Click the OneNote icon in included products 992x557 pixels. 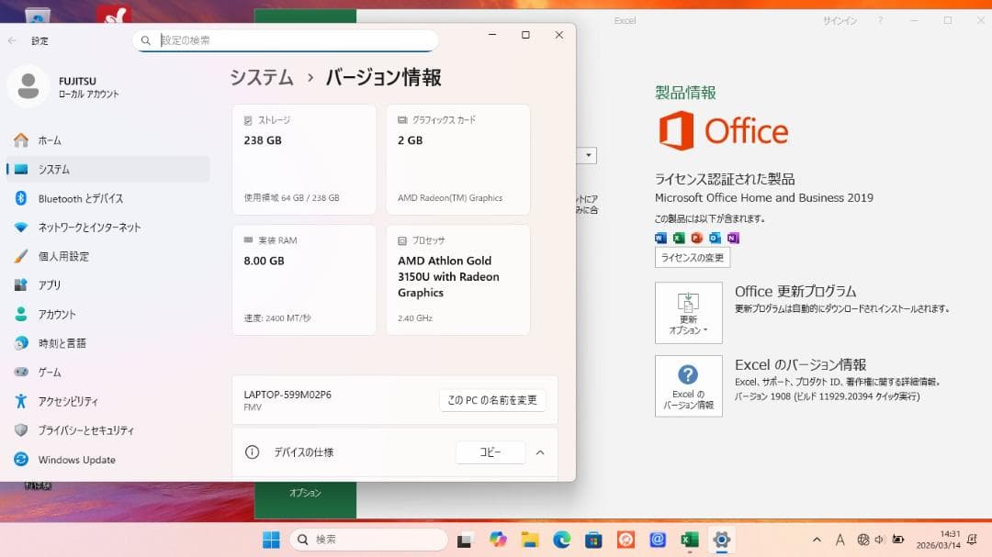[x=733, y=238]
